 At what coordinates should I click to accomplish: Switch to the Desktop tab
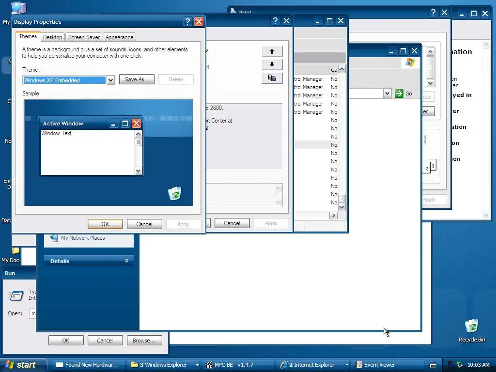tap(52, 37)
